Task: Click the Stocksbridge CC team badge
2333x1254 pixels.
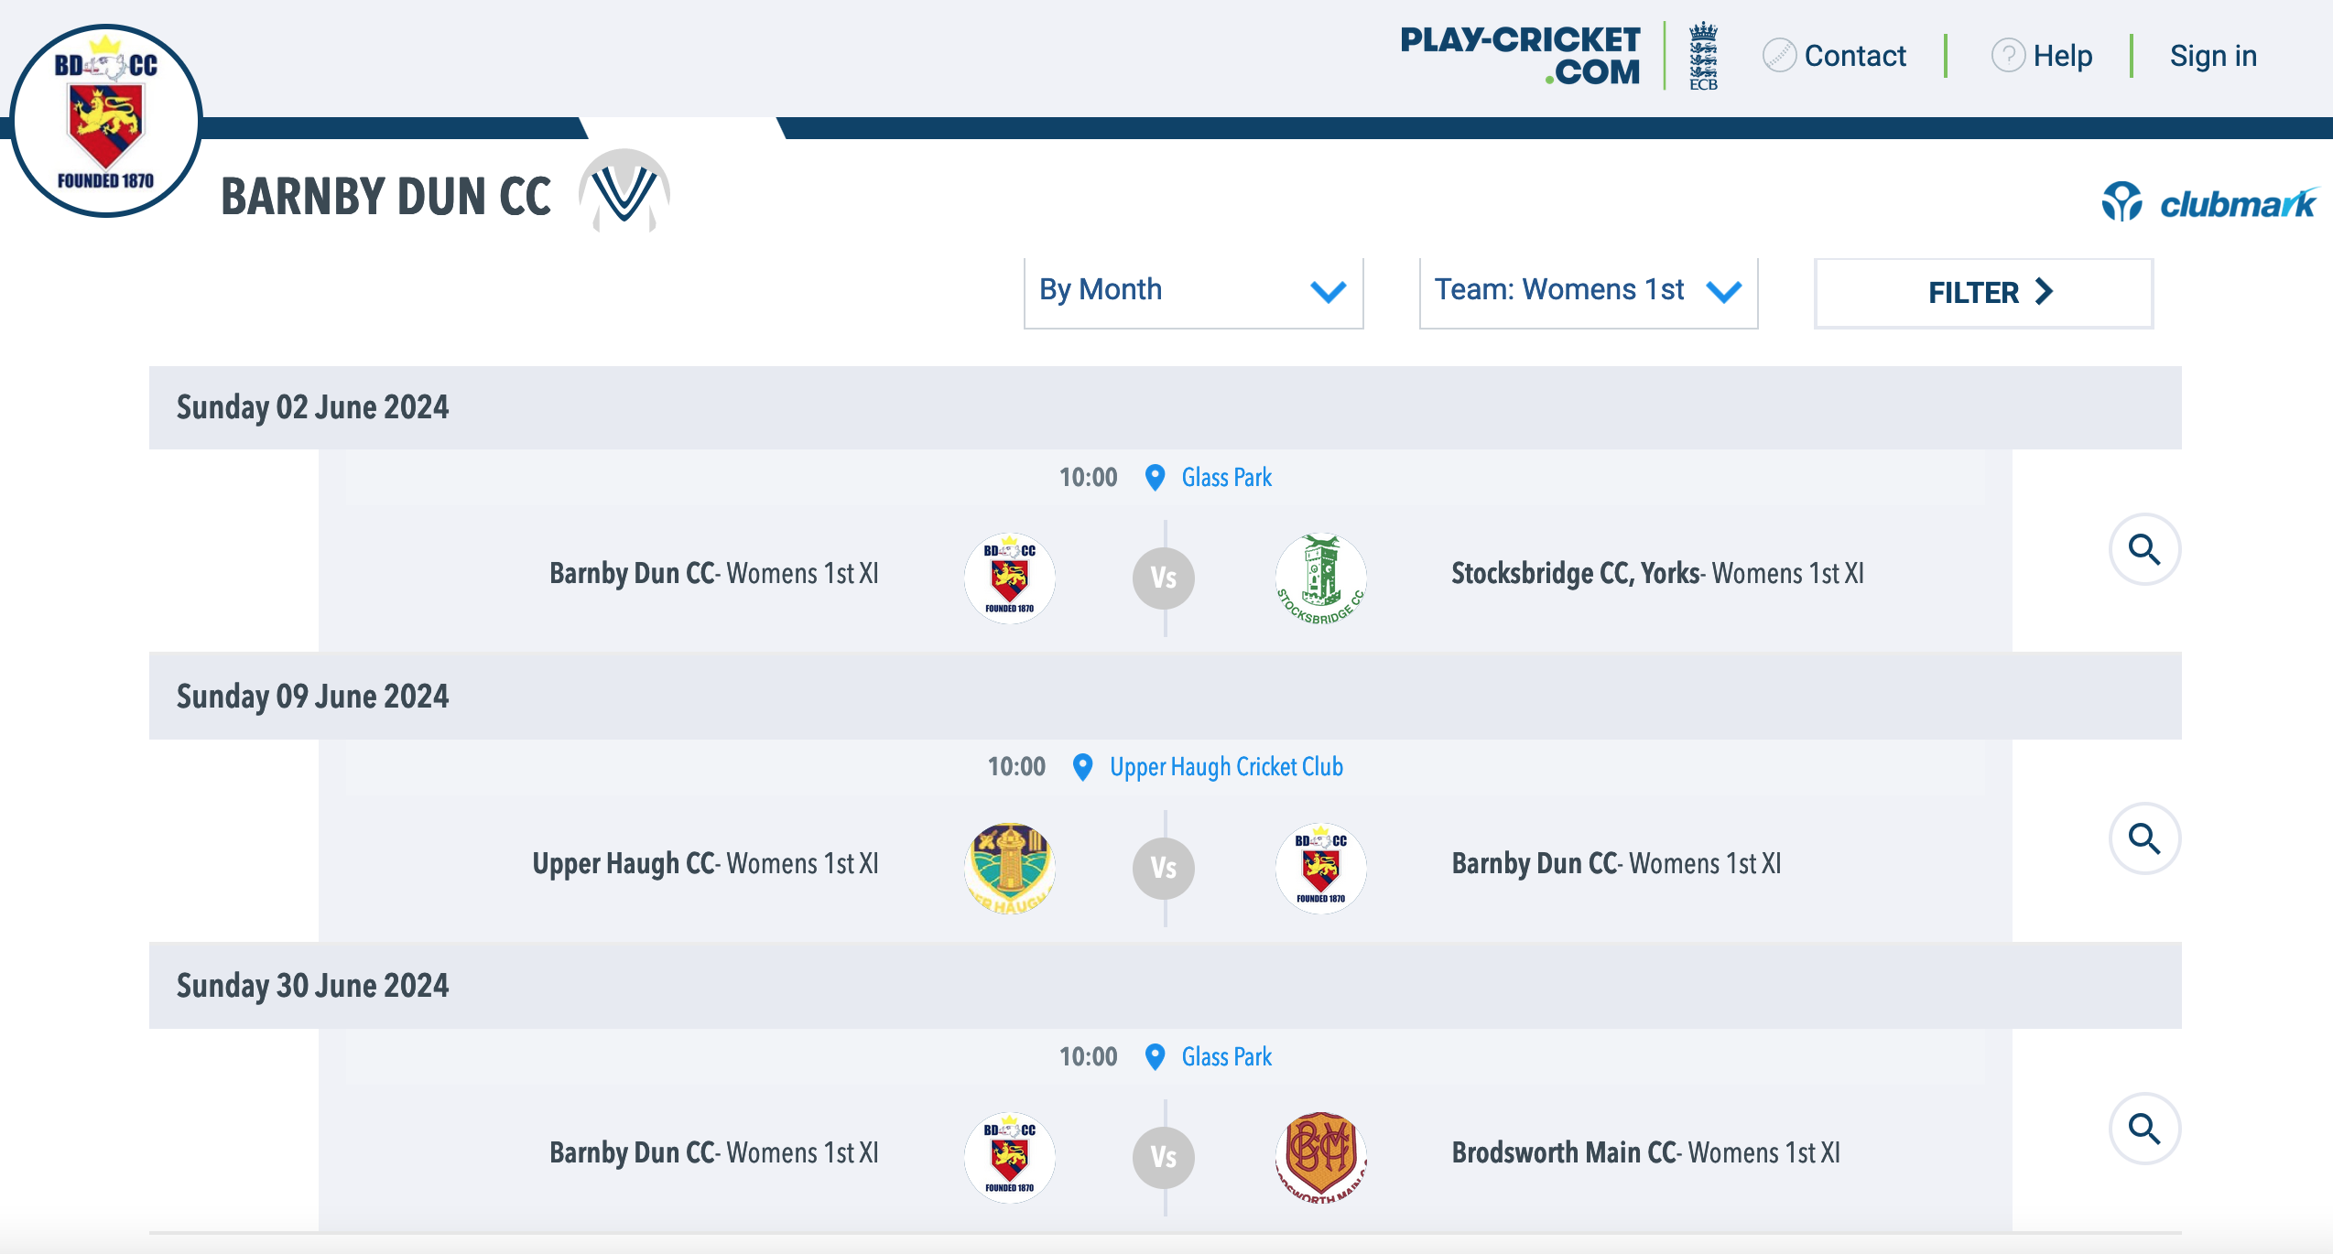Action: tap(1320, 578)
